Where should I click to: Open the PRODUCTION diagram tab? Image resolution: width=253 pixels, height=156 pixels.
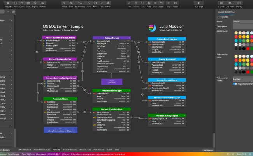tap(85, 149)
